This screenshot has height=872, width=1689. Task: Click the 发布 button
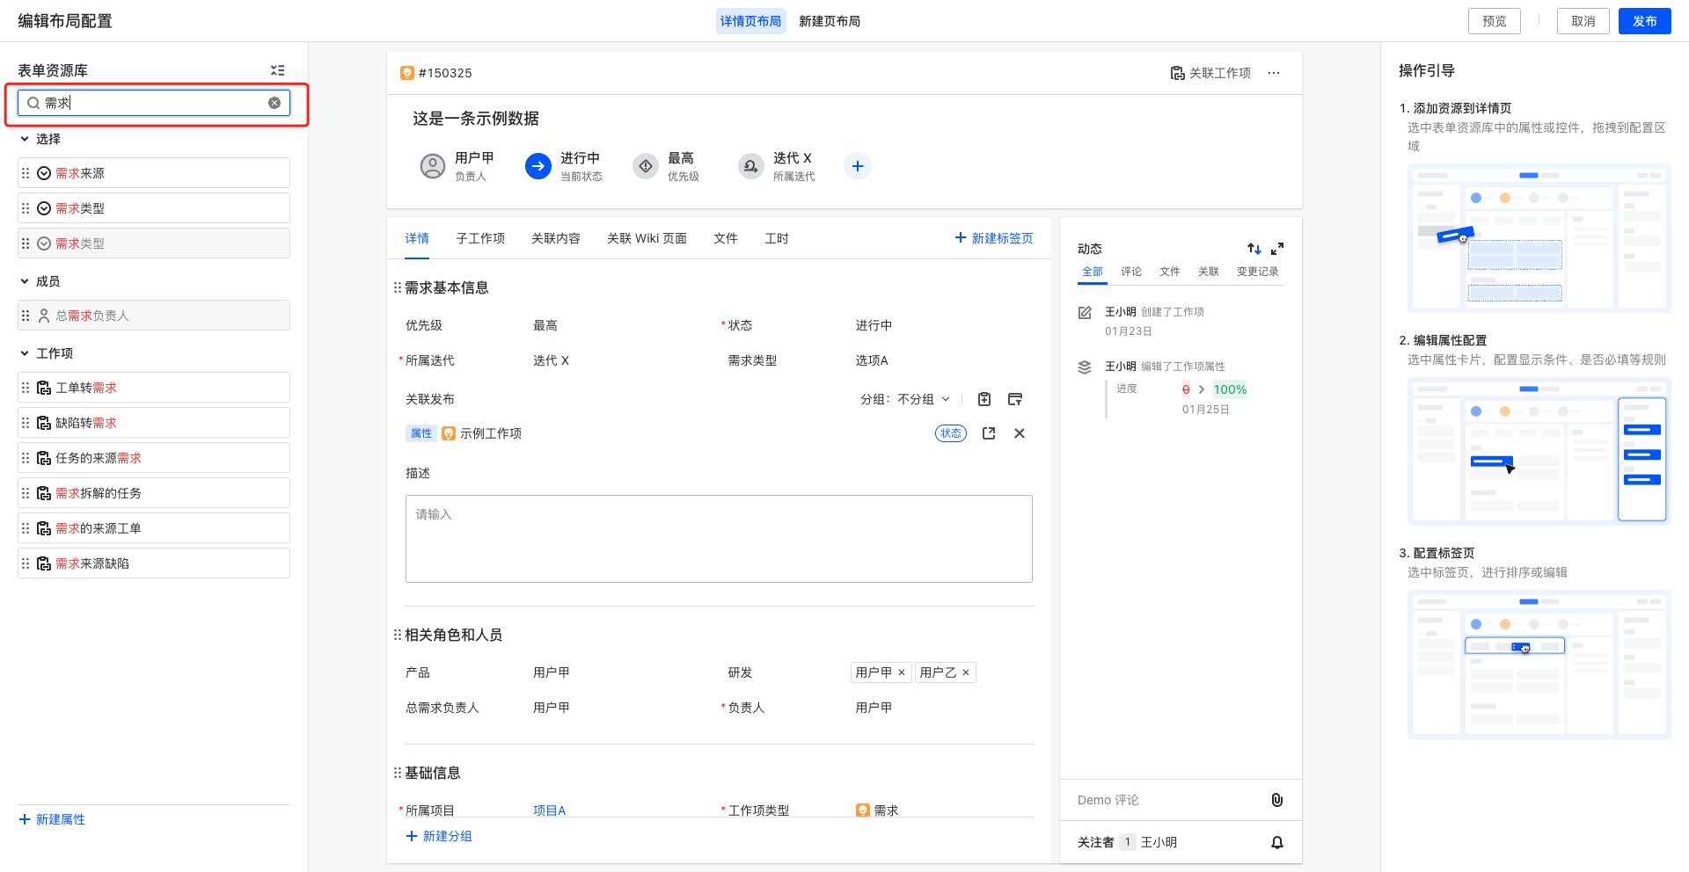tap(1645, 21)
